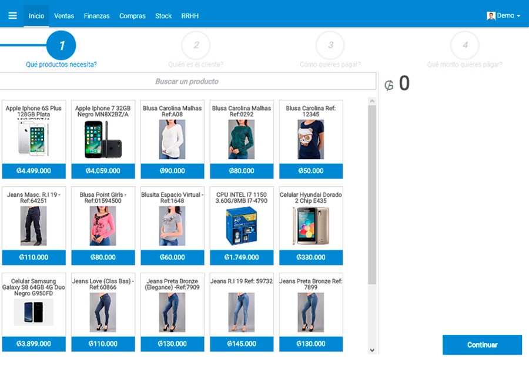Select the Jeans Masc. R.I 19 image
Screen dimensions: 529x383
point(34,226)
